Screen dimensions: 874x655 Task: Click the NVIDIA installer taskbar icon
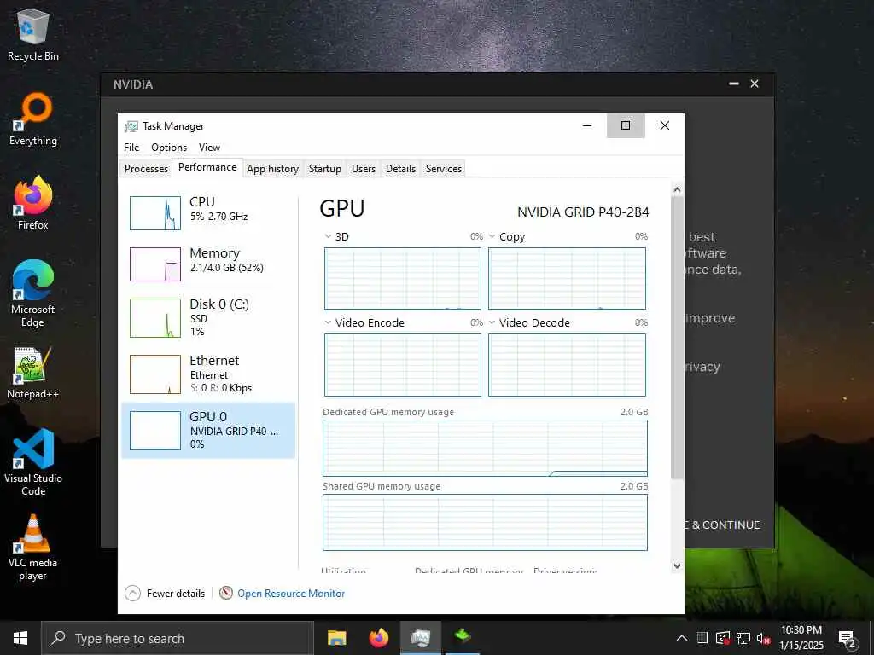click(463, 638)
